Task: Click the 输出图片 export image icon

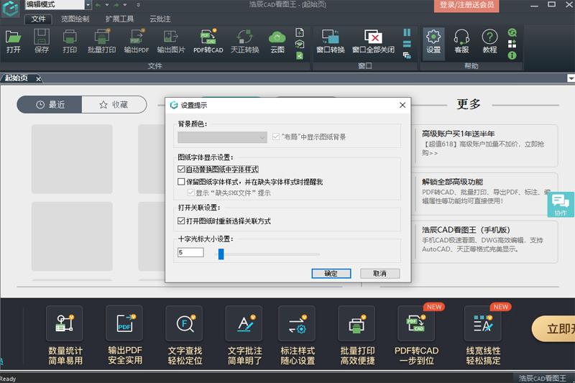Action: pyautogui.click(x=171, y=42)
